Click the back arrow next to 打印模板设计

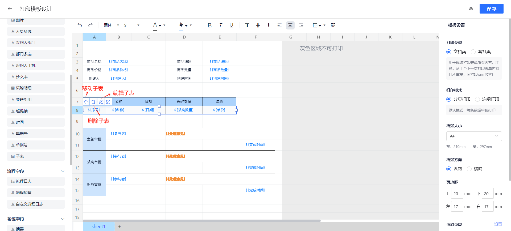tap(10, 9)
